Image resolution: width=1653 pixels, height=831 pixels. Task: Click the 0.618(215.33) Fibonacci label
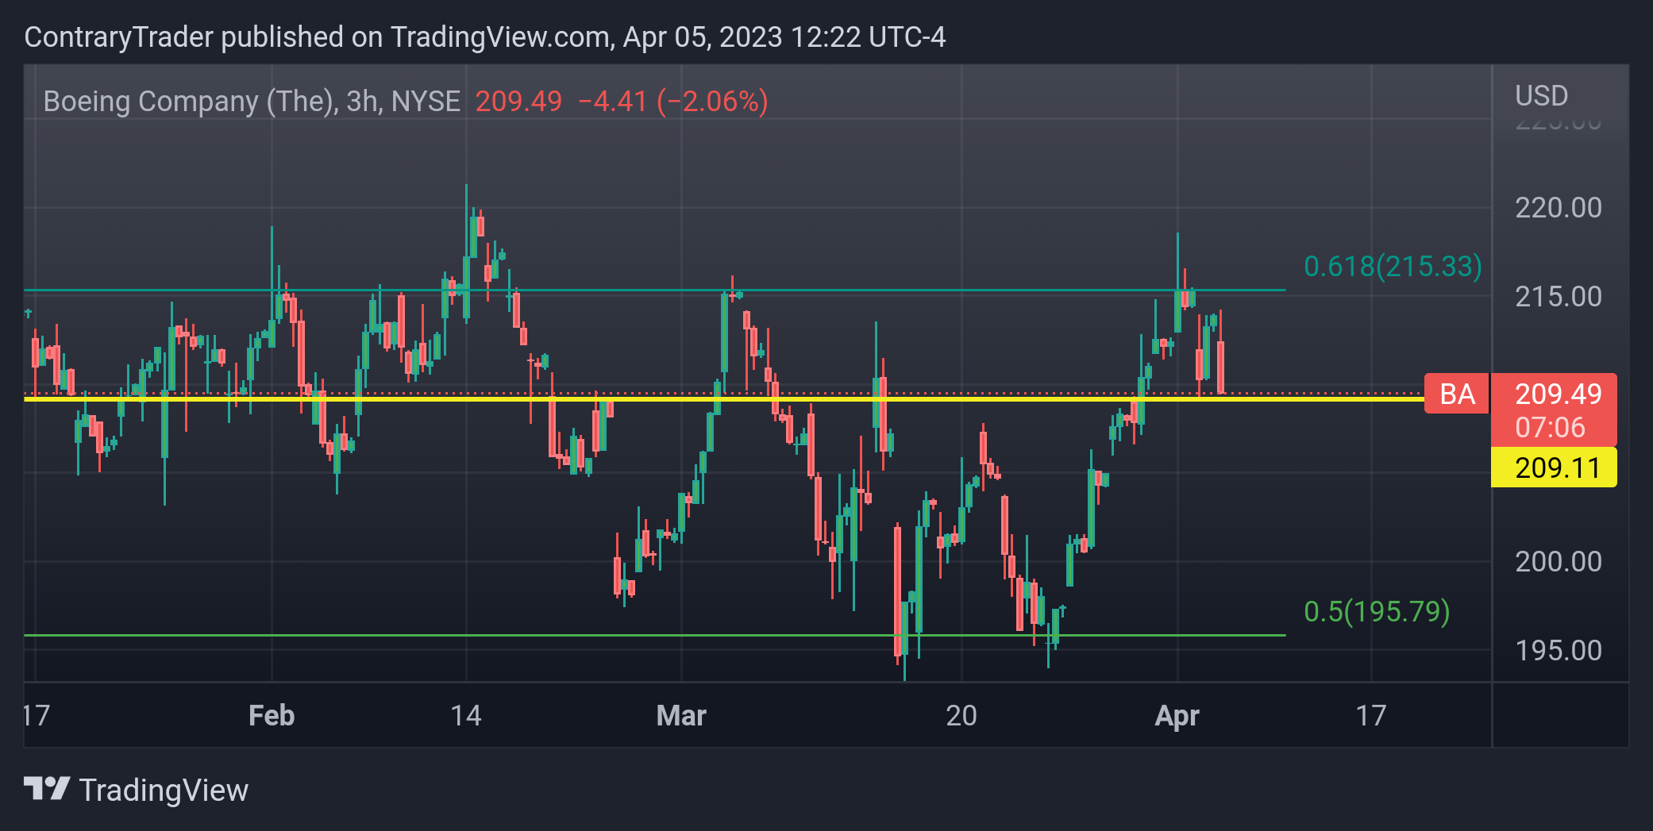click(x=1393, y=267)
